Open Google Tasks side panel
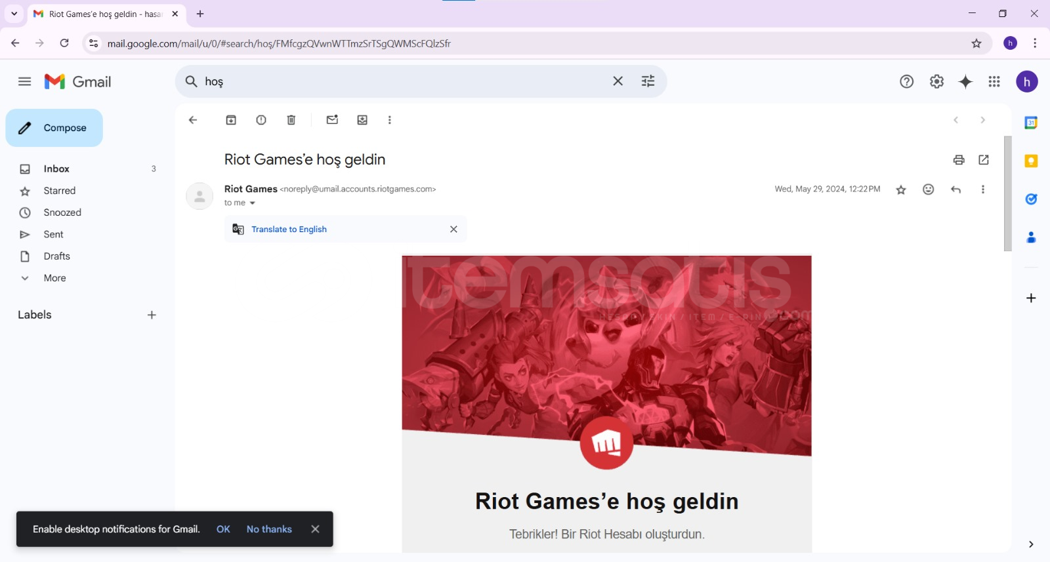The height and width of the screenshot is (562, 1050). pos(1031,199)
